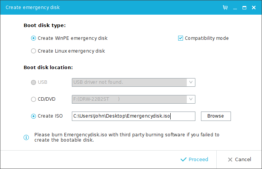Select Create WinPE emergency disk option
Image resolution: width=262 pixels, height=169 pixels.
tap(33, 38)
